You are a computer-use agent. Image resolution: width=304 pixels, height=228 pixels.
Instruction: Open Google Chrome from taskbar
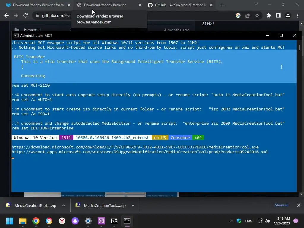pyautogui.click(x=36, y=221)
